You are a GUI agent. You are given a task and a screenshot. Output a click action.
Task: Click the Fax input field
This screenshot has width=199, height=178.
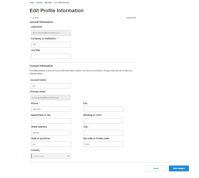tap(103, 109)
